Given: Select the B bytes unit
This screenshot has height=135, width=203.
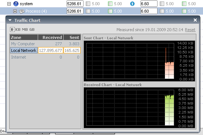Looking at the screenshot, I should [12, 29].
